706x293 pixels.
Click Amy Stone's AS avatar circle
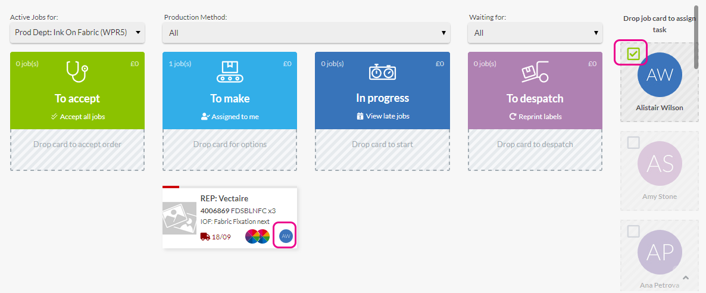pyautogui.click(x=659, y=163)
